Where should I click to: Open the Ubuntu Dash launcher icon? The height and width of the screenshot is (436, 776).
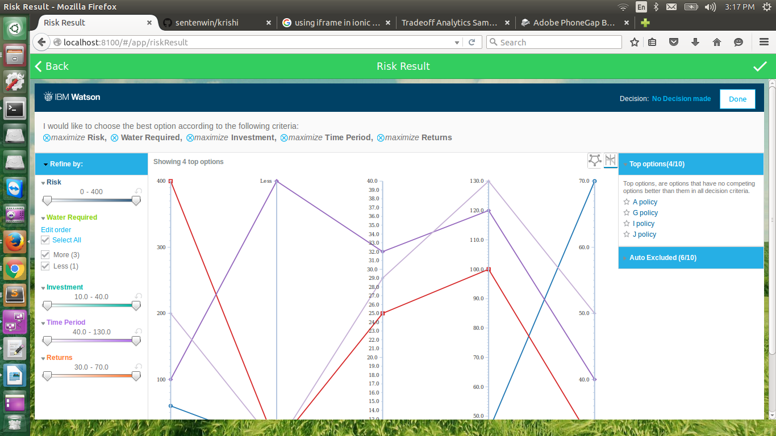tap(15, 28)
